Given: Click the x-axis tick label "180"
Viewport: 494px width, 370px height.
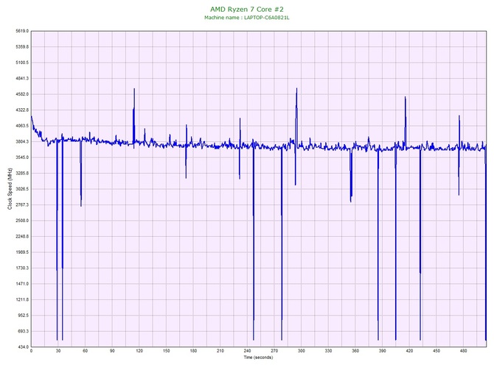Looking at the screenshot, I should (x=193, y=351).
